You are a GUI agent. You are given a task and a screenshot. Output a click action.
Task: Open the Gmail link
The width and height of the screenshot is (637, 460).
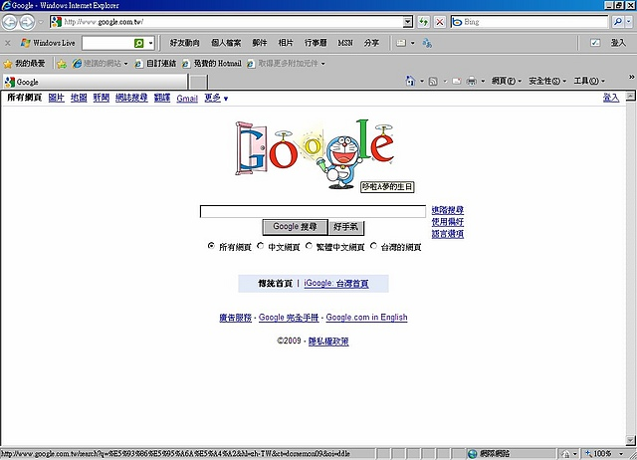[187, 98]
